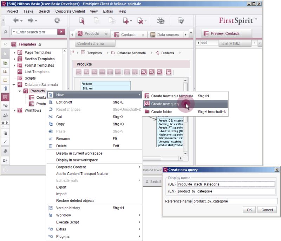Image resolution: width=281 pixels, height=241 pixels.
Task: Open the search field dropdown arrow
Action: tap(14, 32)
